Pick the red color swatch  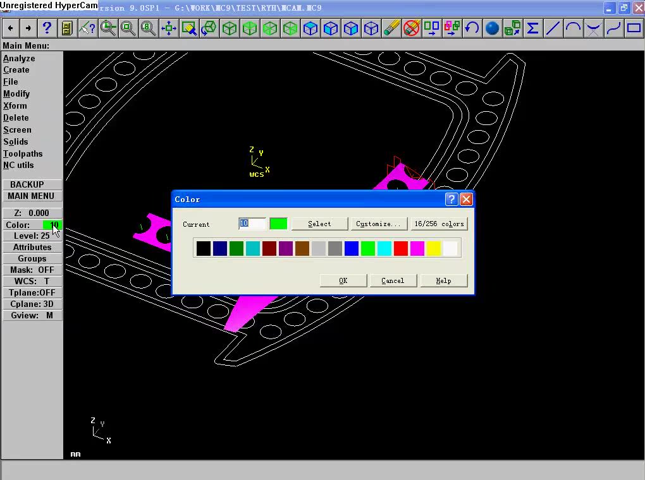(401, 249)
